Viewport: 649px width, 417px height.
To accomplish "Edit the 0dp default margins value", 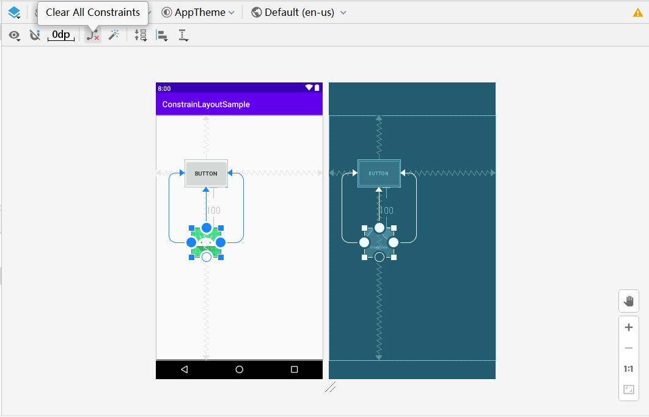I will pyautogui.click(x=61, y=35).
